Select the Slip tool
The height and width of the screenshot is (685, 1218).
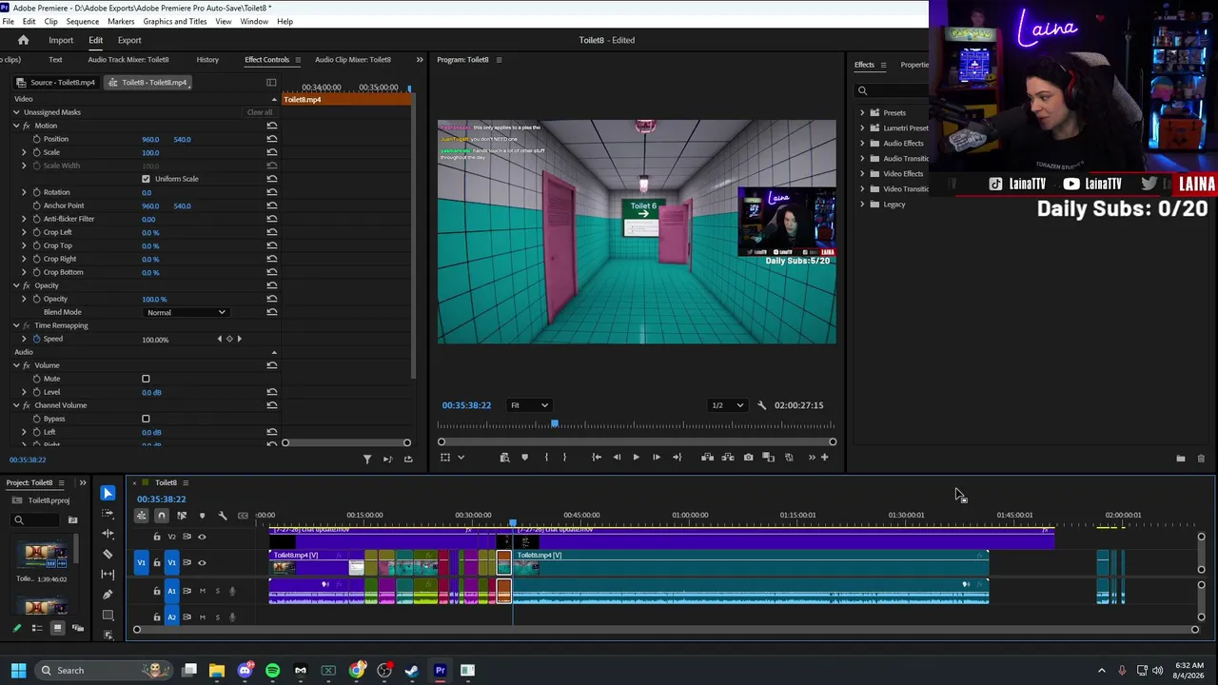point(108,574)
